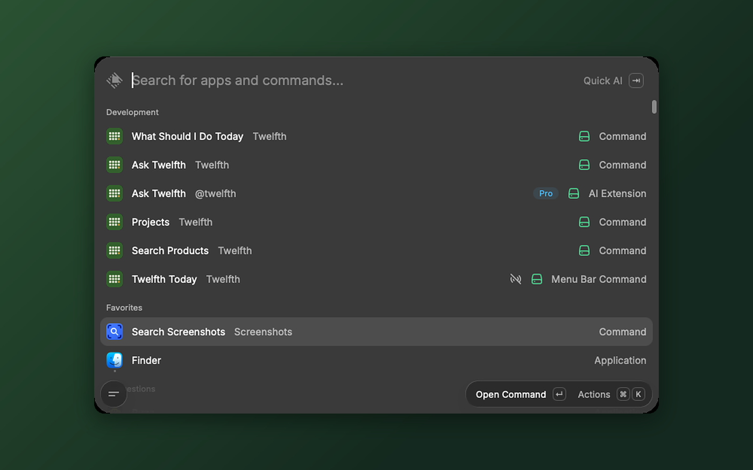Click the Menu Bar Command label
This screenshot has height=470, width=753.
pyautogui.click(x=599, y=279)
